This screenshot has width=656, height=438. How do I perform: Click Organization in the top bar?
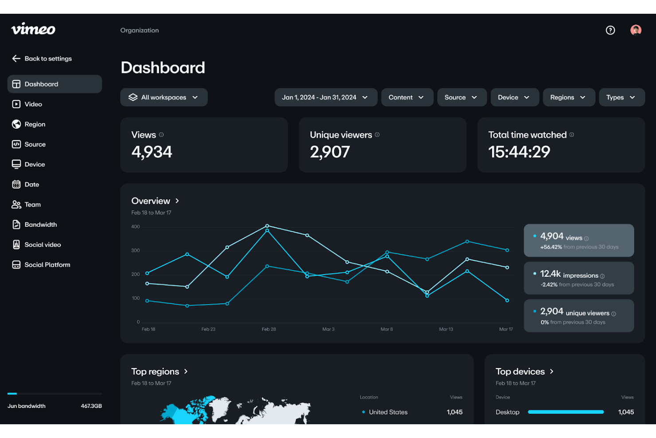(140, 30)
